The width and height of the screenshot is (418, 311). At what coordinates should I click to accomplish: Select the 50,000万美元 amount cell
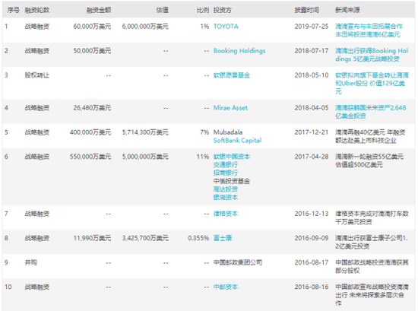92,51
